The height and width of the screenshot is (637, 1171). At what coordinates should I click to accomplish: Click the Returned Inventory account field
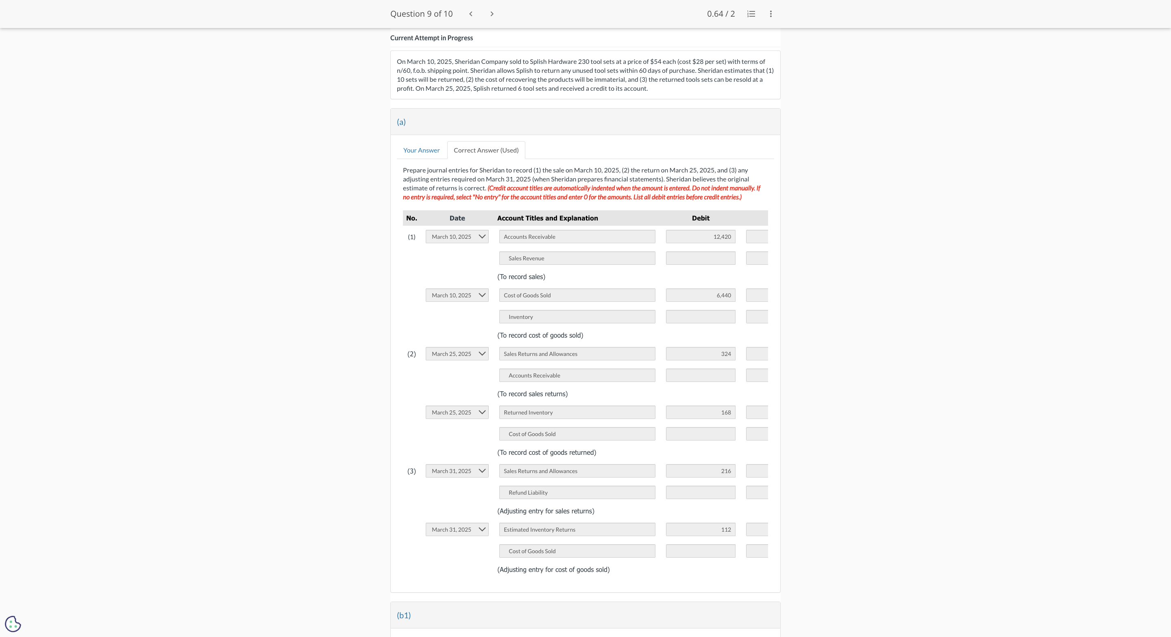point(577,412)
